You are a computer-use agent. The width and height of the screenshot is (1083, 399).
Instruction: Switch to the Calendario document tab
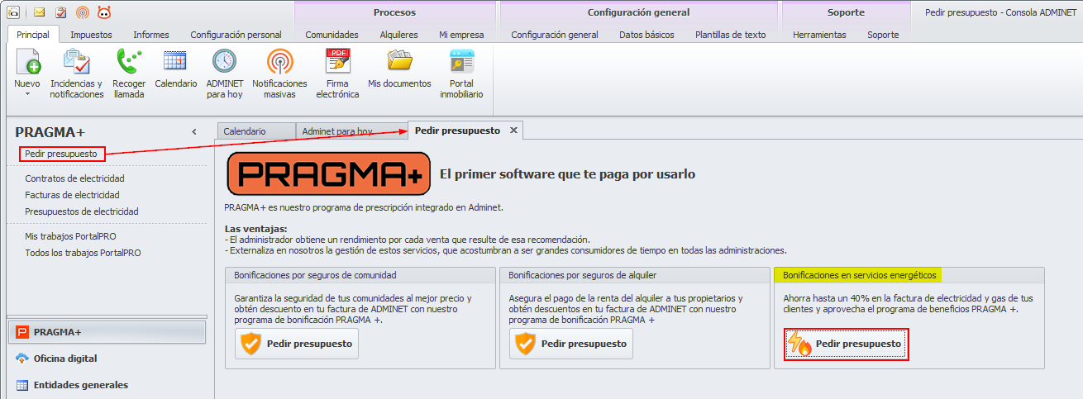click(256, 131)
